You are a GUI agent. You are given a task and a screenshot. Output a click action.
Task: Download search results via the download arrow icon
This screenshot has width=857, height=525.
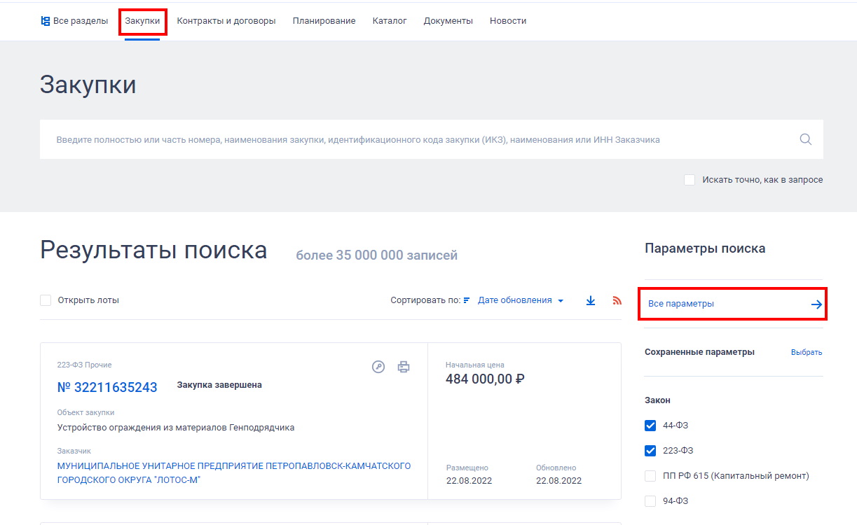point(591,300)
